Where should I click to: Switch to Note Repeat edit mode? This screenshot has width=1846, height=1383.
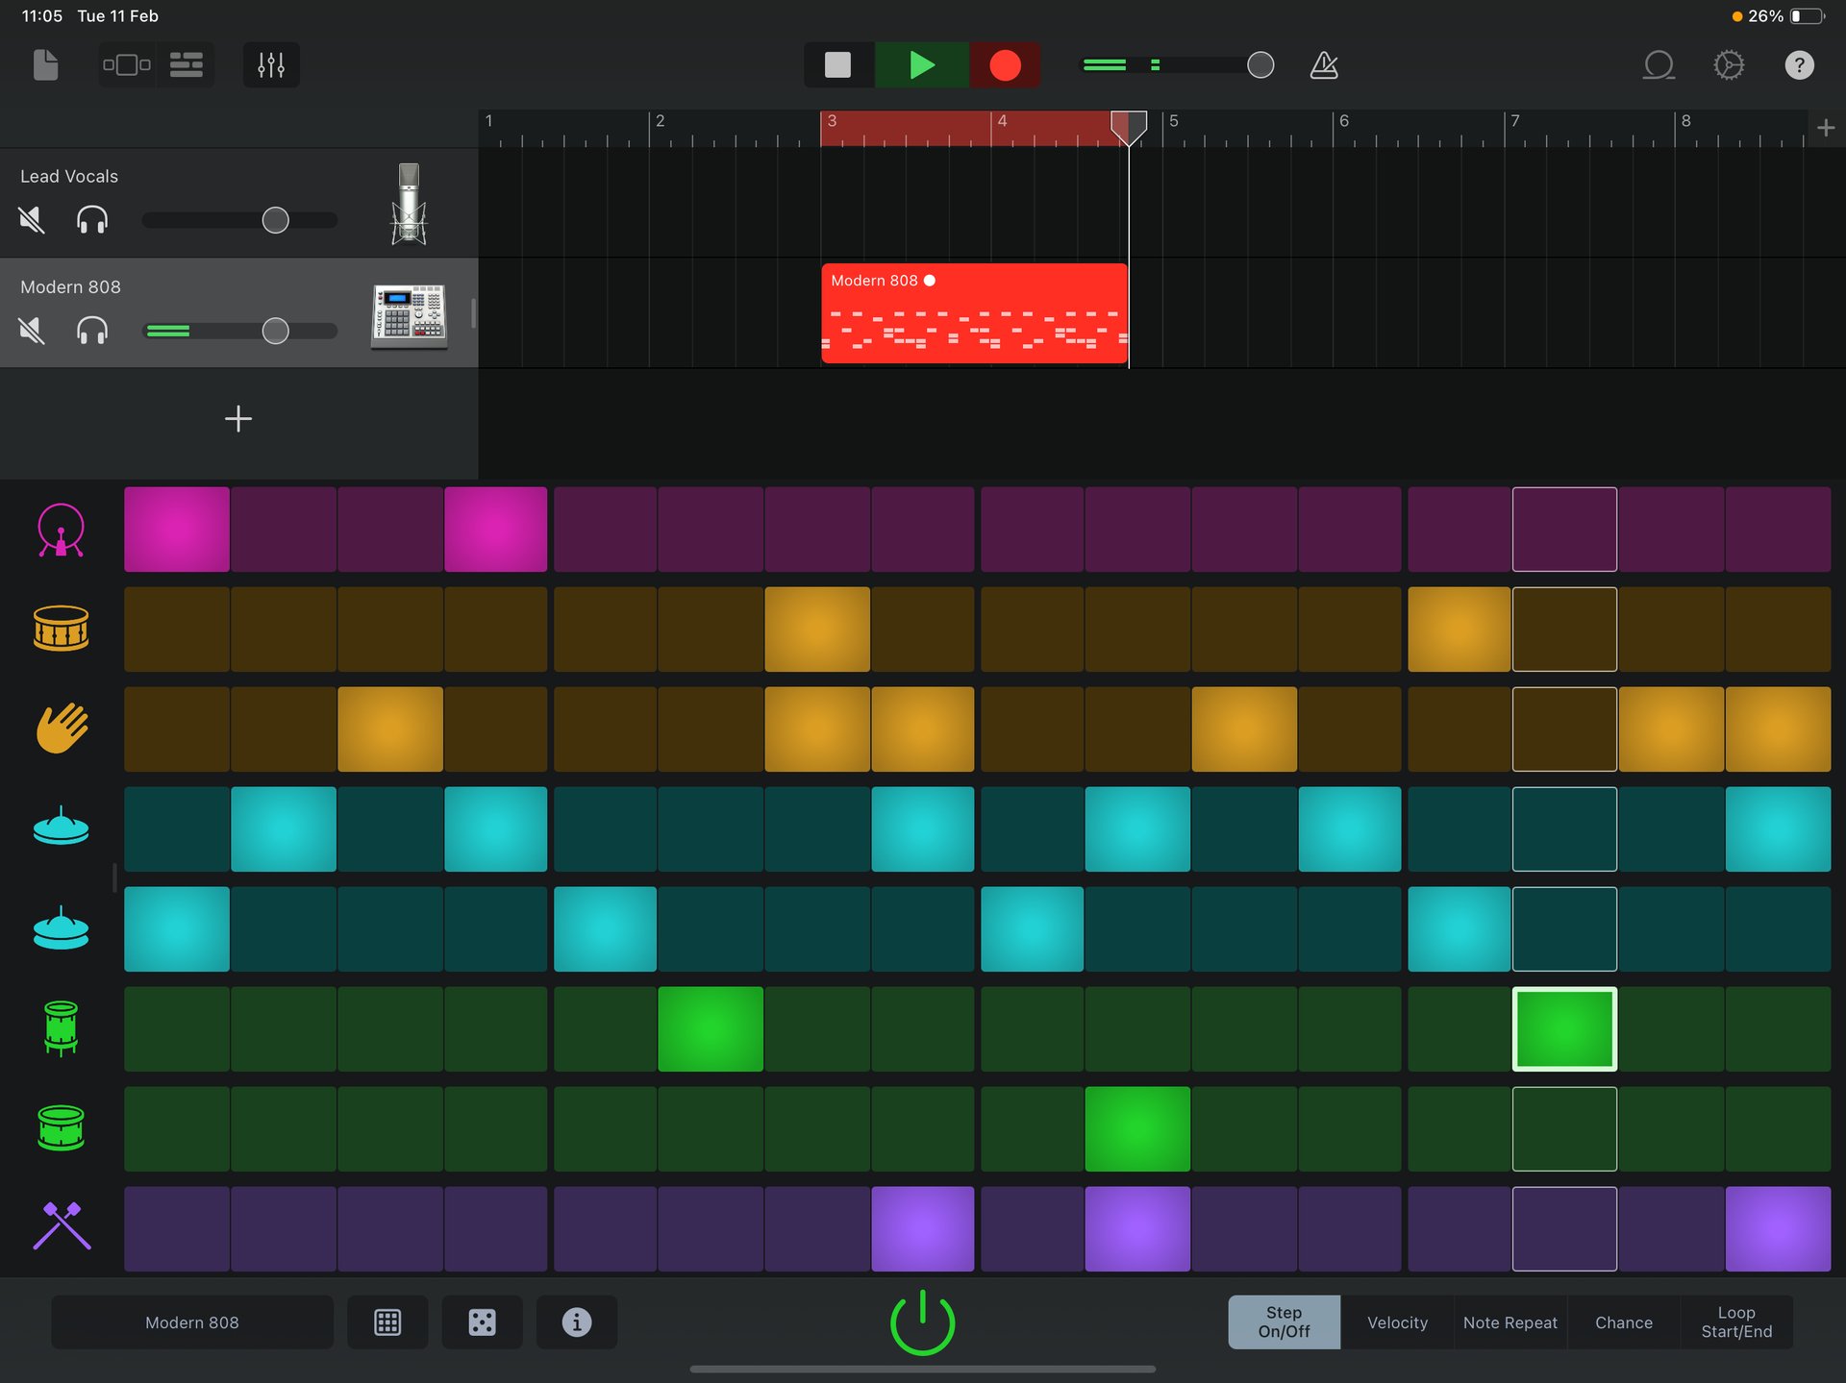[x=1509, y=1322]
